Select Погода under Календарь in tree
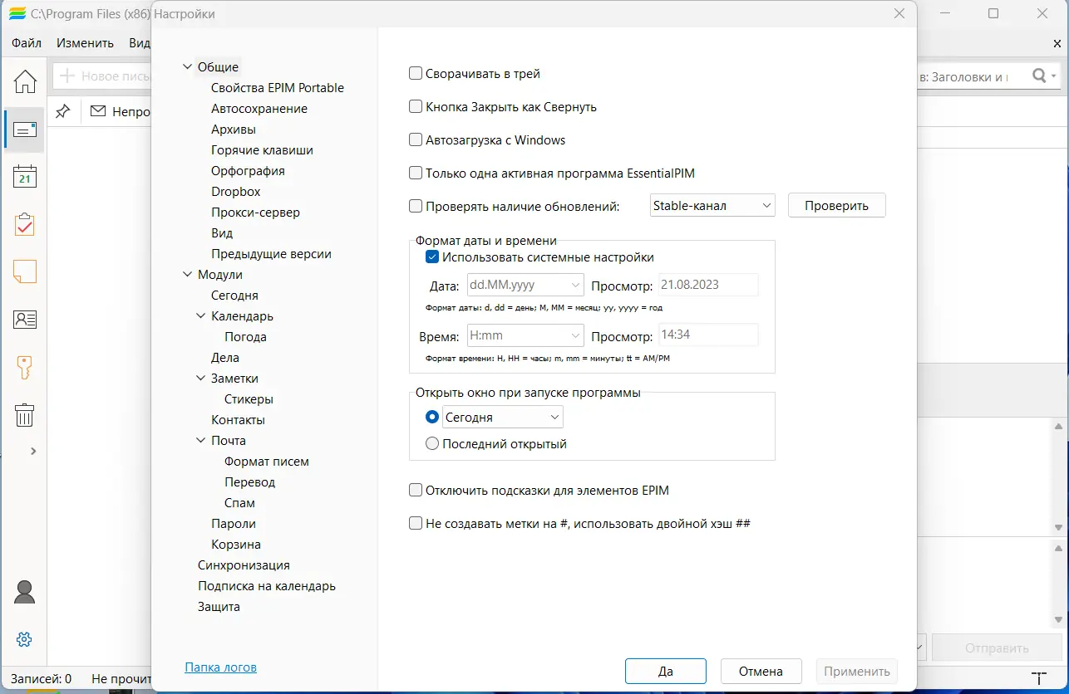 point(245,337)
